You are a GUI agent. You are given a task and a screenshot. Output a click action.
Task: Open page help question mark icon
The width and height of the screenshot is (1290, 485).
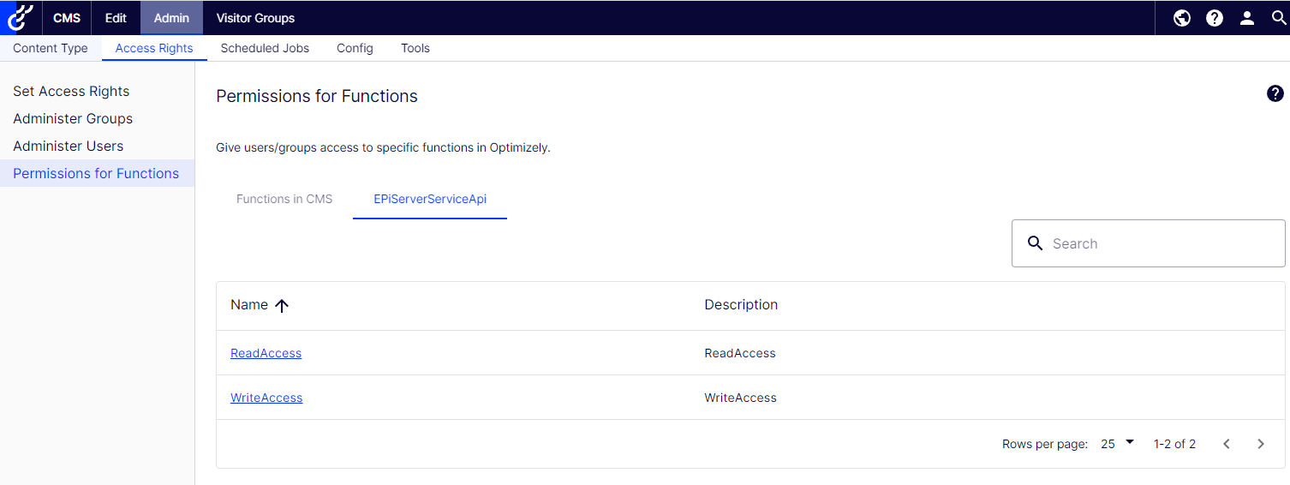tap(1275, 93)
